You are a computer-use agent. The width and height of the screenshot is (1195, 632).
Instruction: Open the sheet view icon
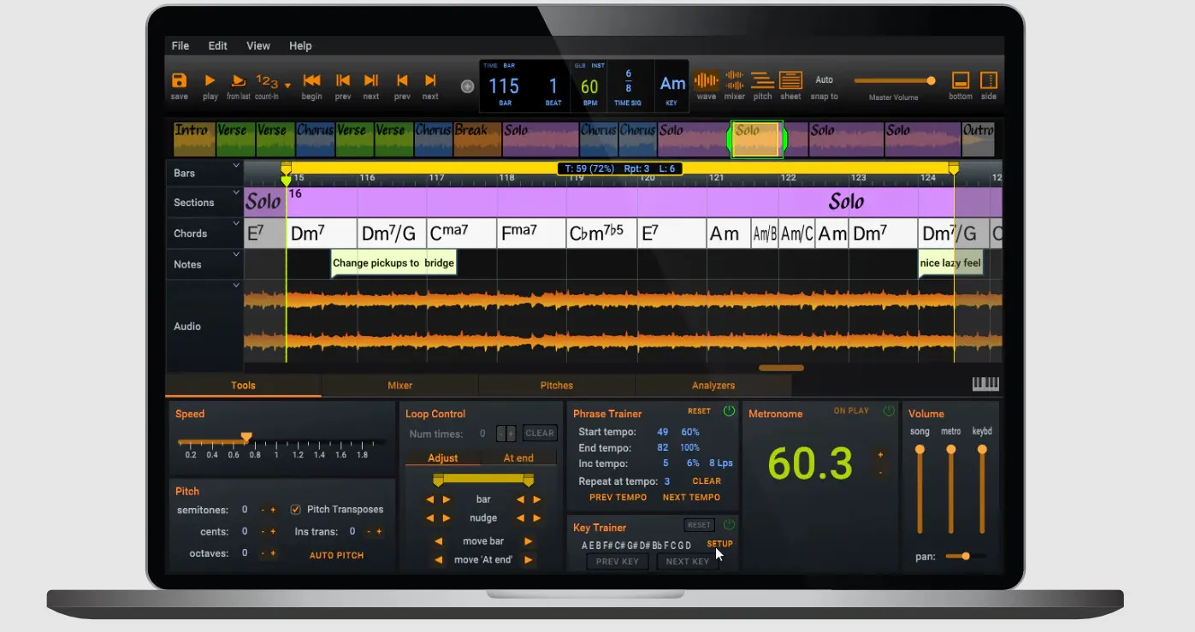[791, 80]
